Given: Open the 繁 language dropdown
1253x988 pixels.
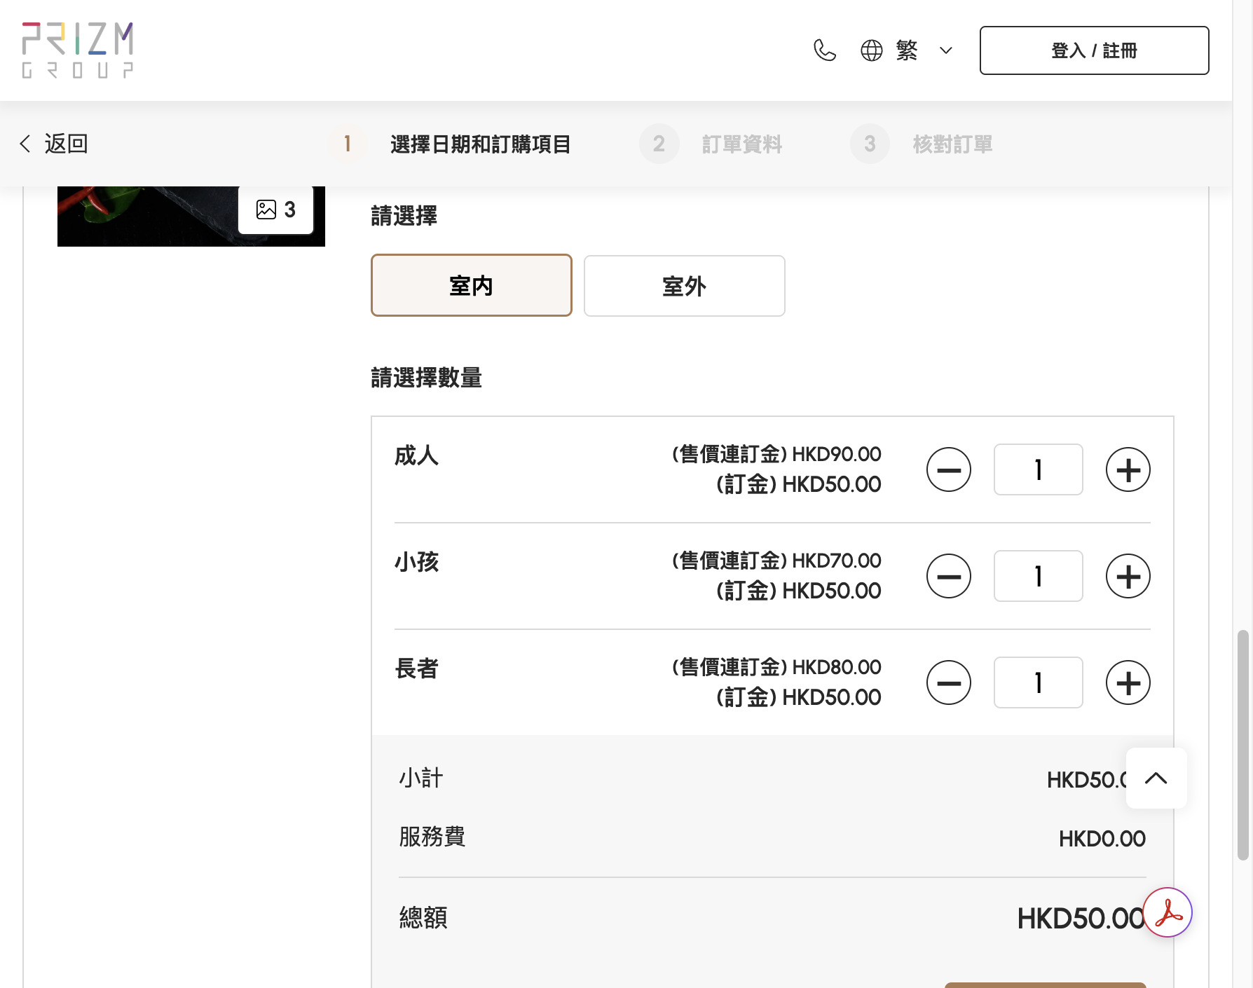Looking at the screenshot, I should (924, 50).
